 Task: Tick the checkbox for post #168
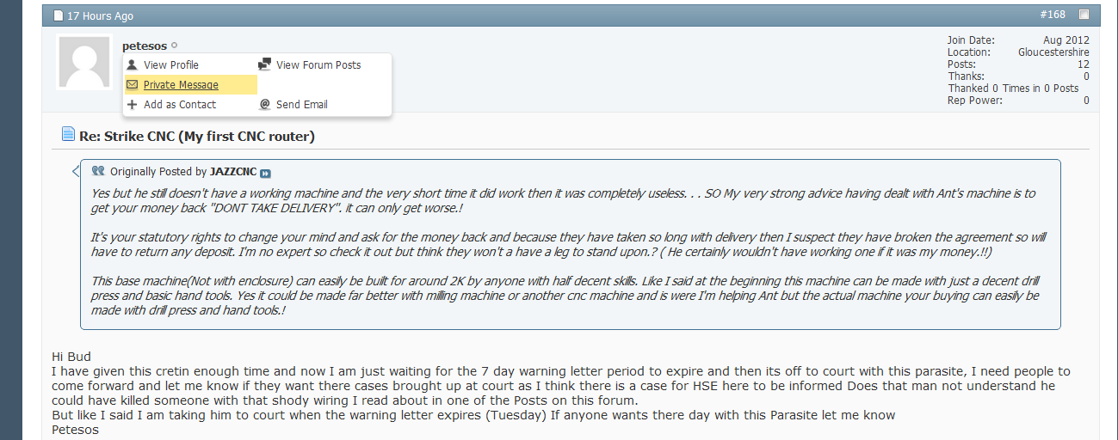pyautogui.click(x=1084, y=15)
